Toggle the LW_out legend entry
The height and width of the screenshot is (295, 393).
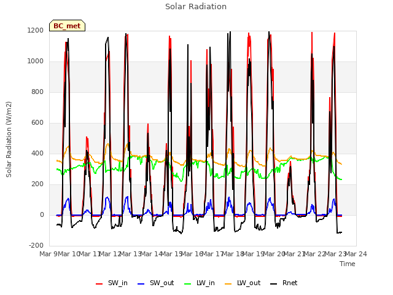pyautogui.click(x=243, y=283)
